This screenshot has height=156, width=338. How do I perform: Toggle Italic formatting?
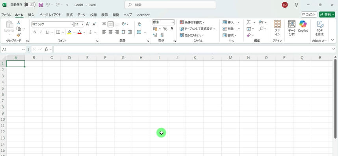click(41, 32)
